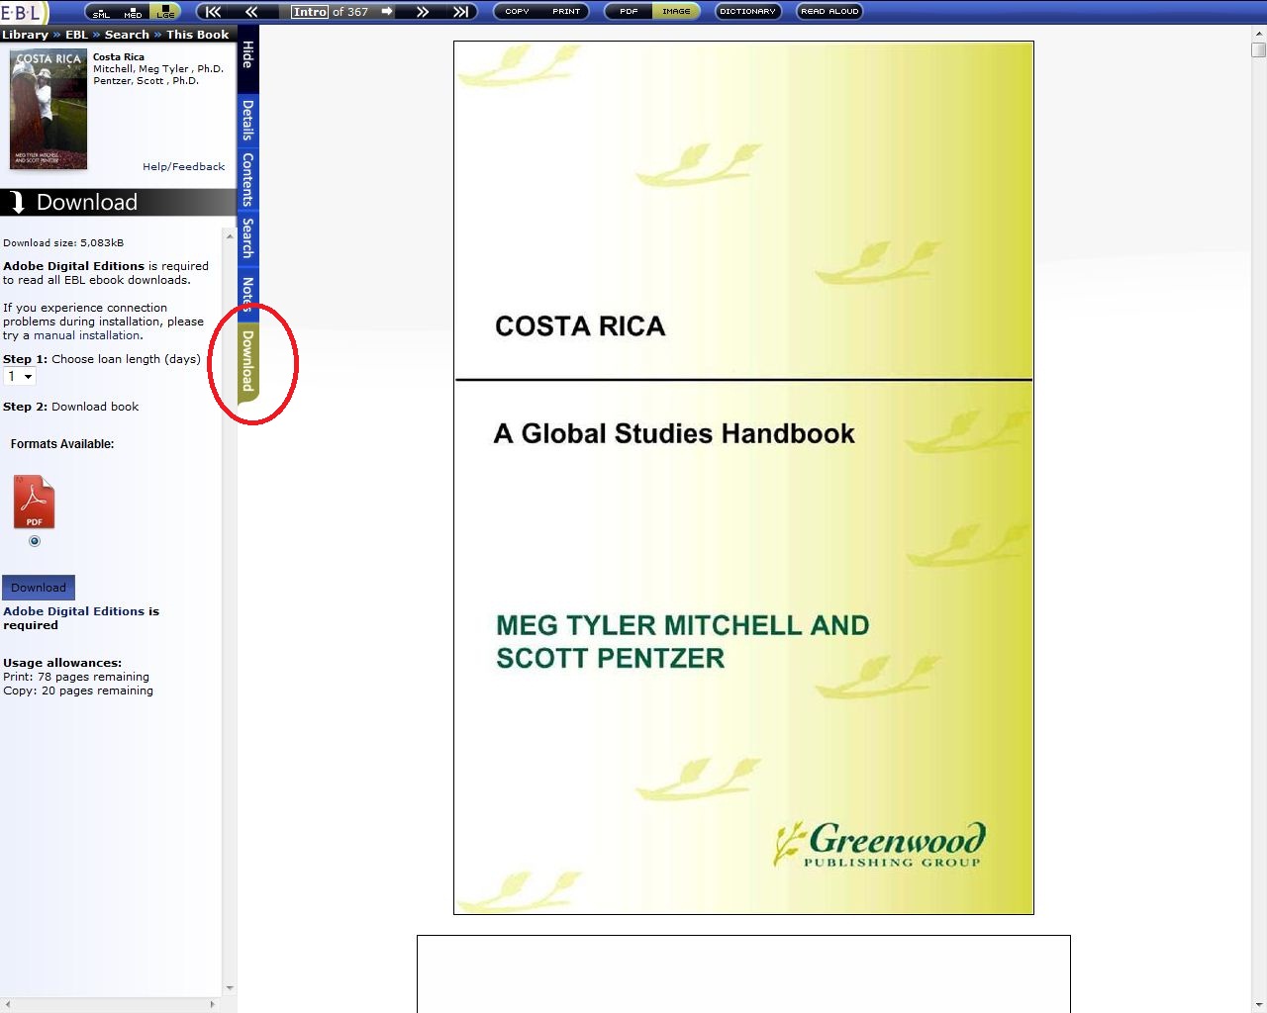The image size is (1267, 1013).
Task: Click the Download panel header arrow icon
Action: (17, 202)
